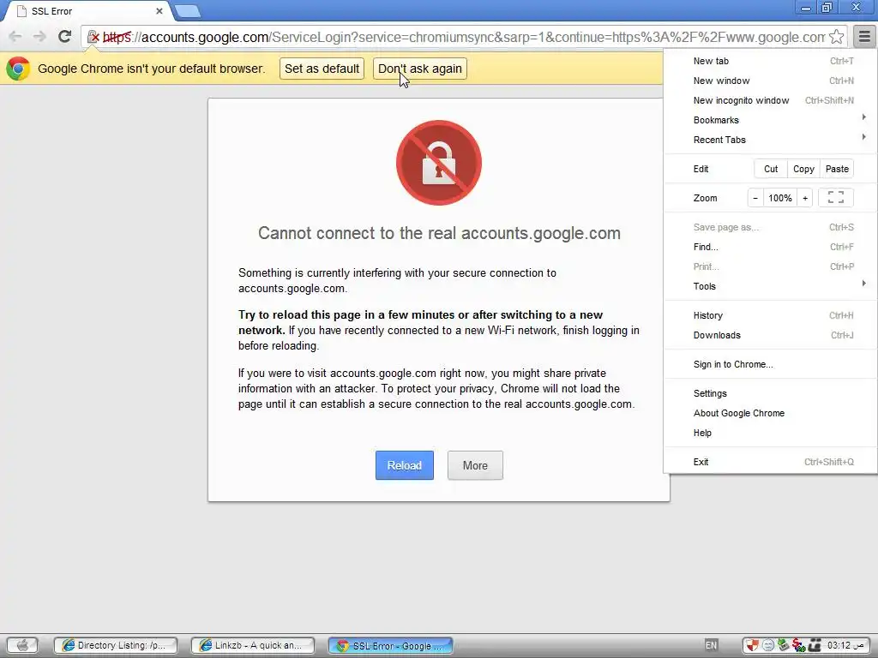Click Set as default button
Screen dimensions: 878x658
pos(322,69)
